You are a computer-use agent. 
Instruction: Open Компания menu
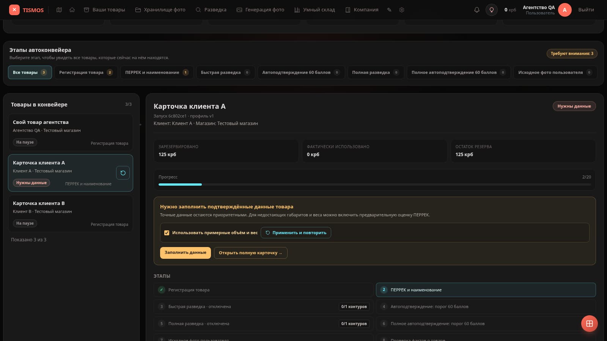[362, 10]
